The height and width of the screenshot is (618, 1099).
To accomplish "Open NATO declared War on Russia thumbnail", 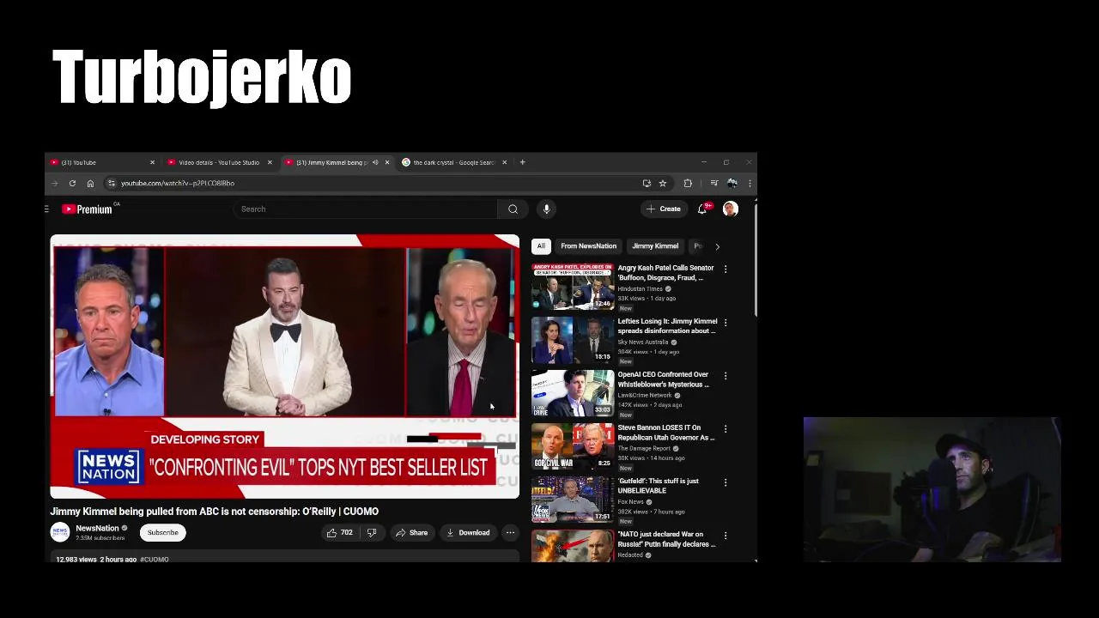I will click(573, 546).
